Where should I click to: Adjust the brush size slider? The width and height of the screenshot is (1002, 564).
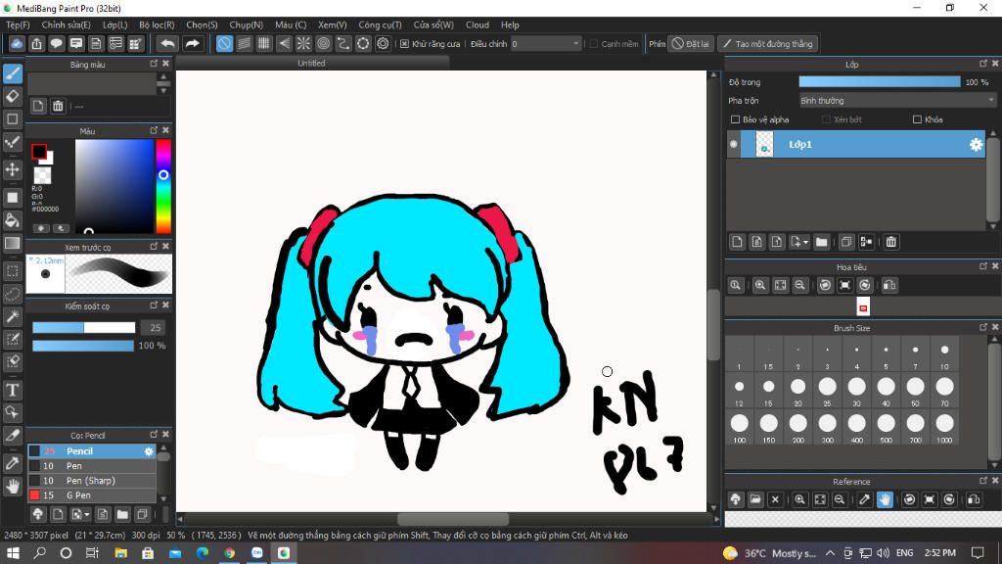pos(84,327)
